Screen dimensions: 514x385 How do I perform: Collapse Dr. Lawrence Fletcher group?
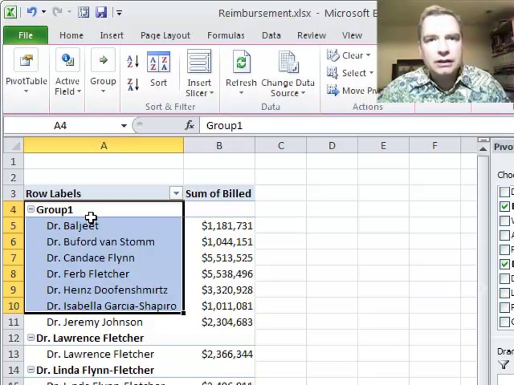(31, 337)
